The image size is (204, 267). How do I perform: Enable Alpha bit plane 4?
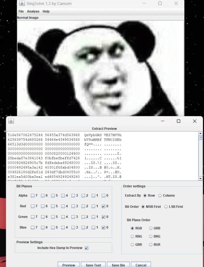(x=63, y=196)
